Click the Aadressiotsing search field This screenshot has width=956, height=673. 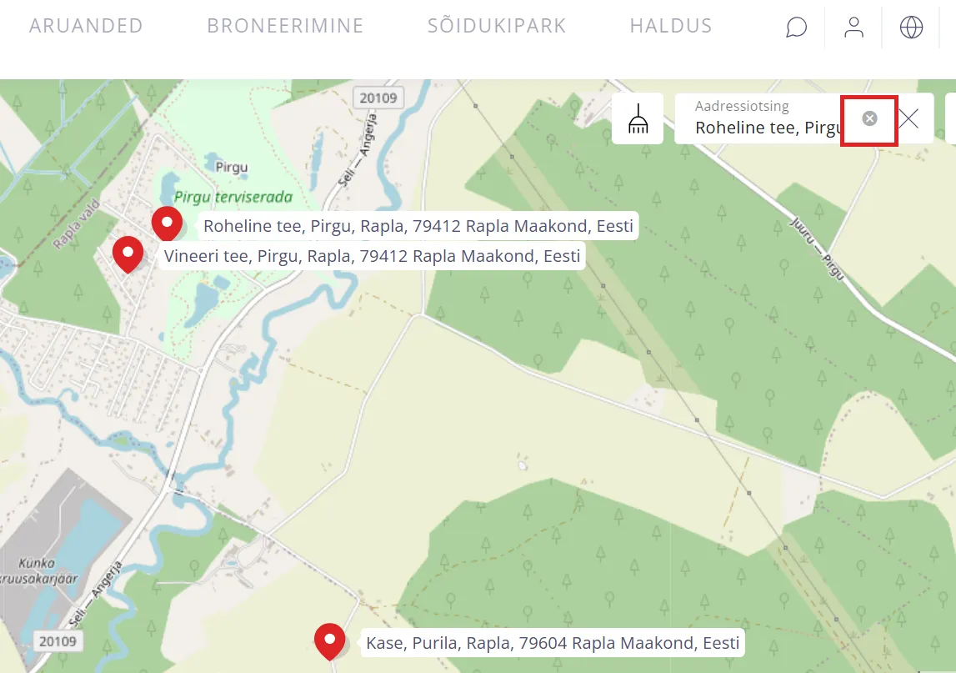[767, 119]
